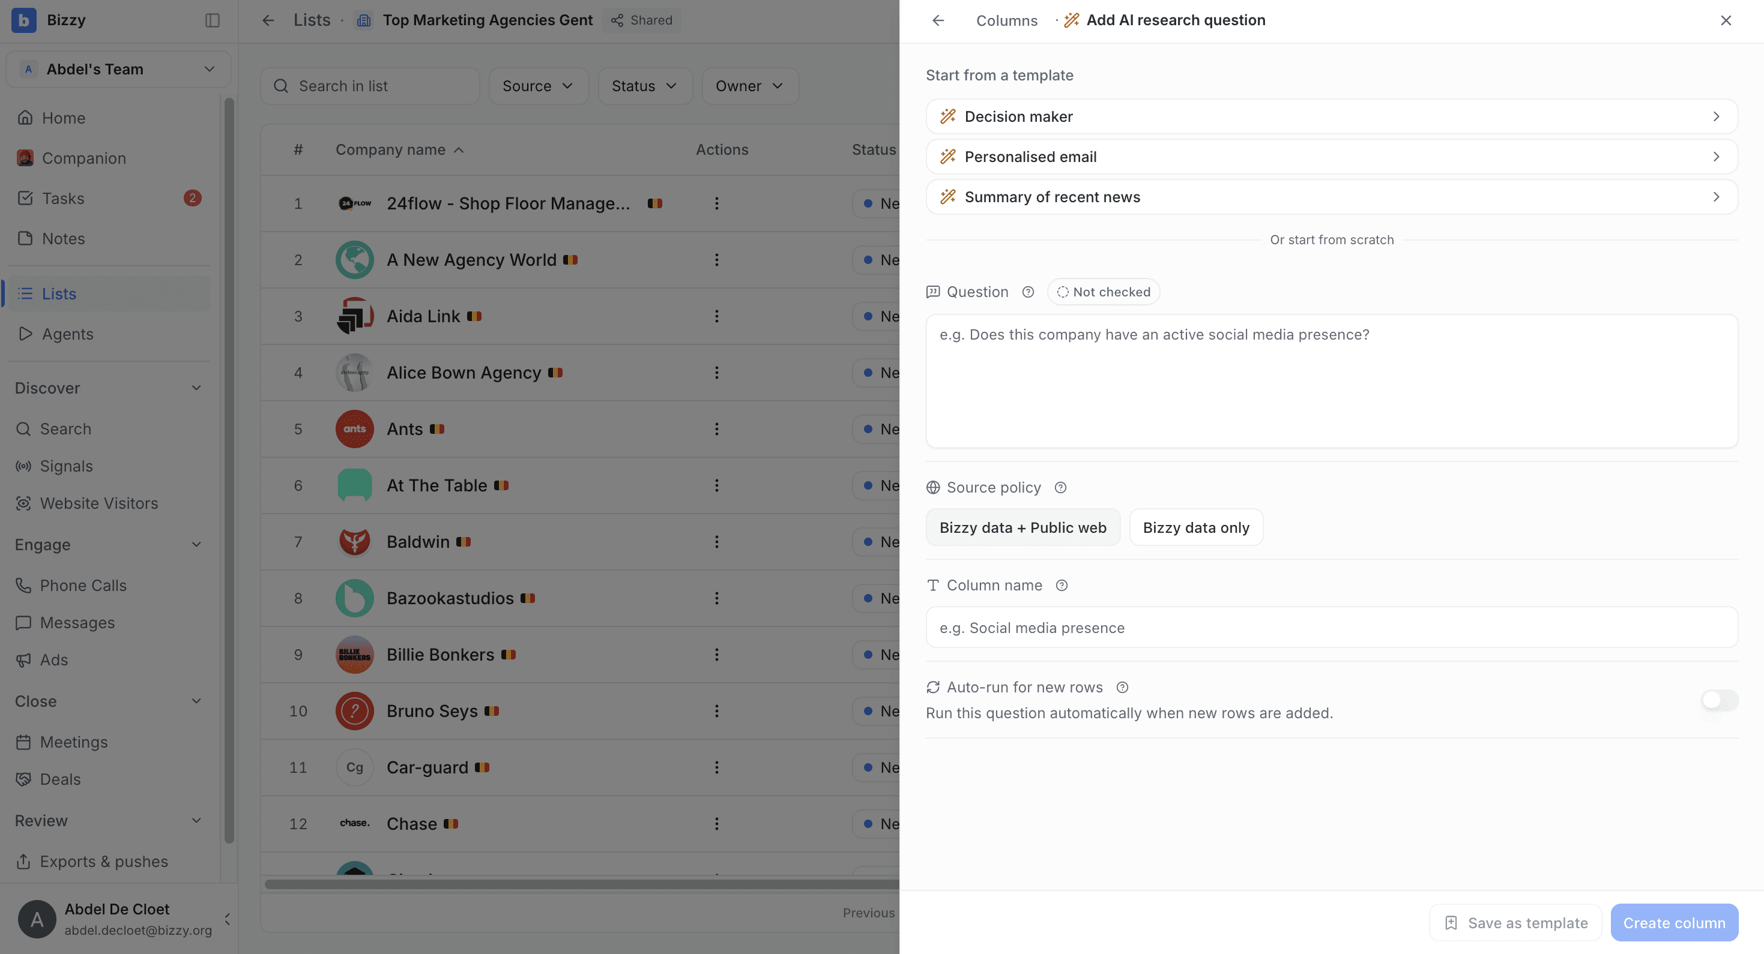The height and width of the screenshot is (954, 1764).
Task: Click the Create column button
Action: (x=1675, y=923)
